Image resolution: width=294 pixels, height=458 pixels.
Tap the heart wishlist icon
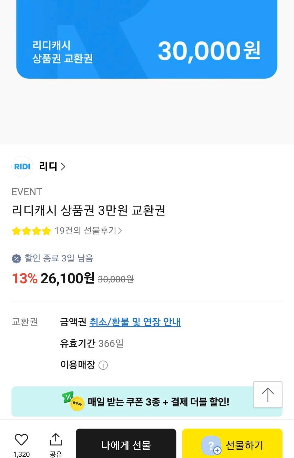tap(21, 439)
